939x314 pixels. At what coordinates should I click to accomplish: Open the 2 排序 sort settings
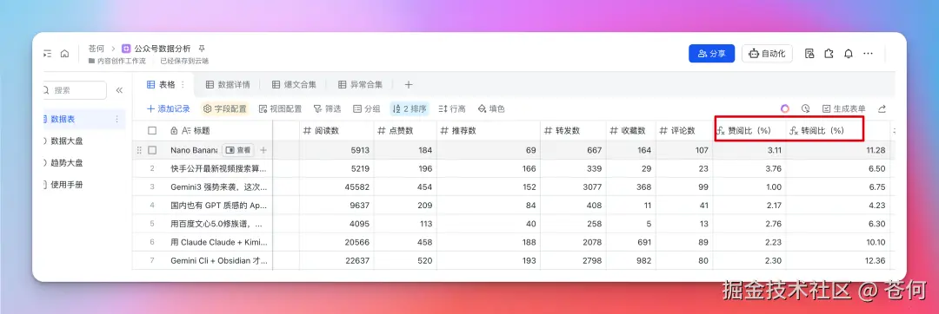click(x=410, y=108)
